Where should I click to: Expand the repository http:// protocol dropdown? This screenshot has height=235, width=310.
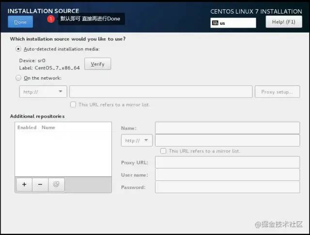[x=137, y=140]
